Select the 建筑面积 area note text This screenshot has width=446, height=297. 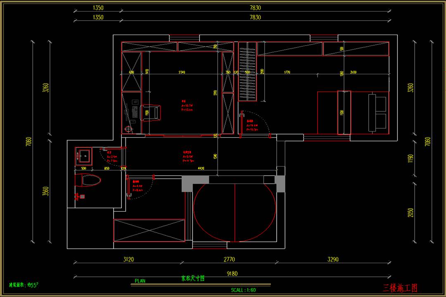coord(24,285)
